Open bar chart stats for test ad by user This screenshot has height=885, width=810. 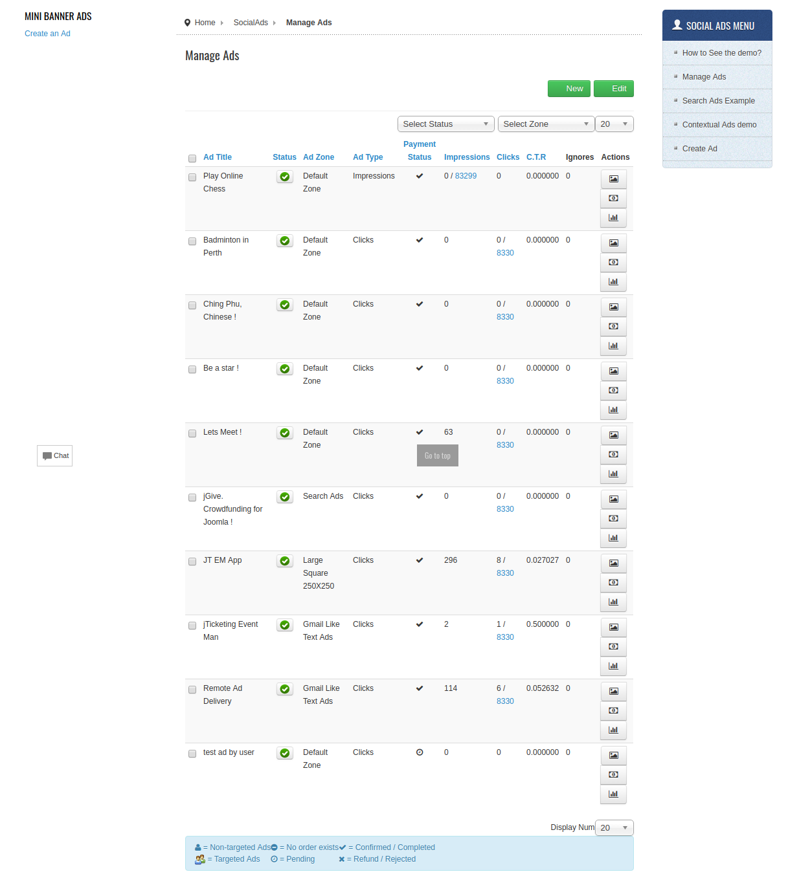[613, 794]
